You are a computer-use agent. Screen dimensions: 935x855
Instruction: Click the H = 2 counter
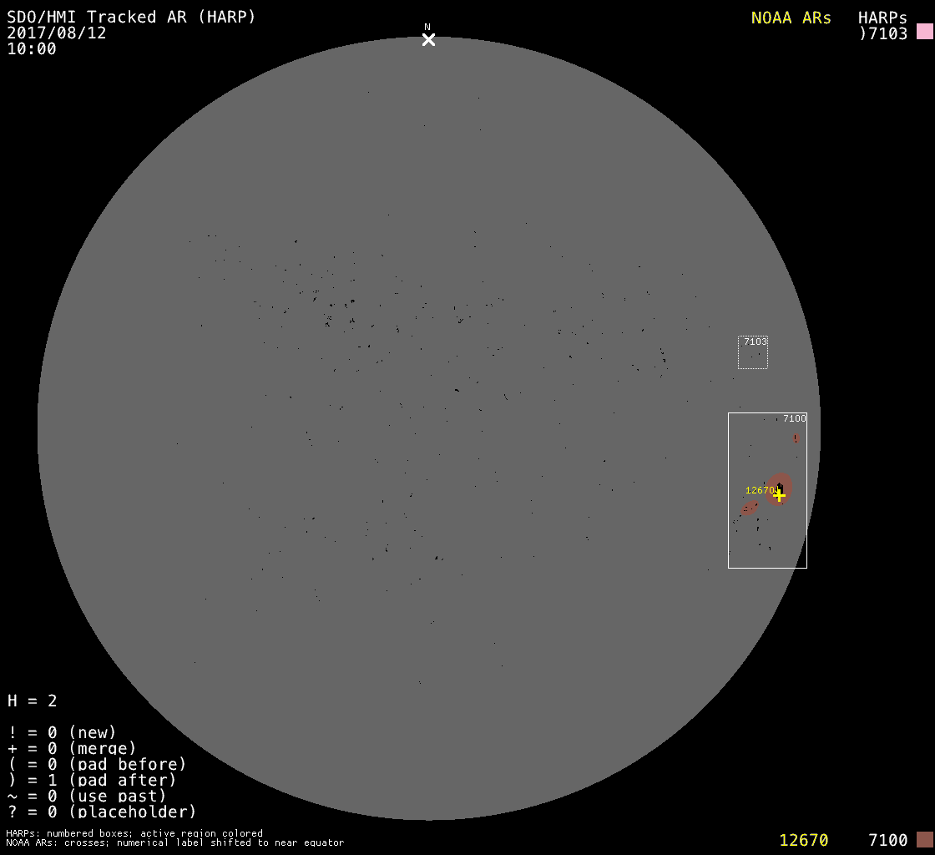(33, 701)
